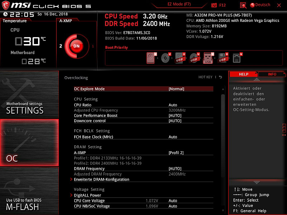Click the DDR Speed 2400 MHz value
The height and width of the screenshot is (215, 287).
pos(156,24)
